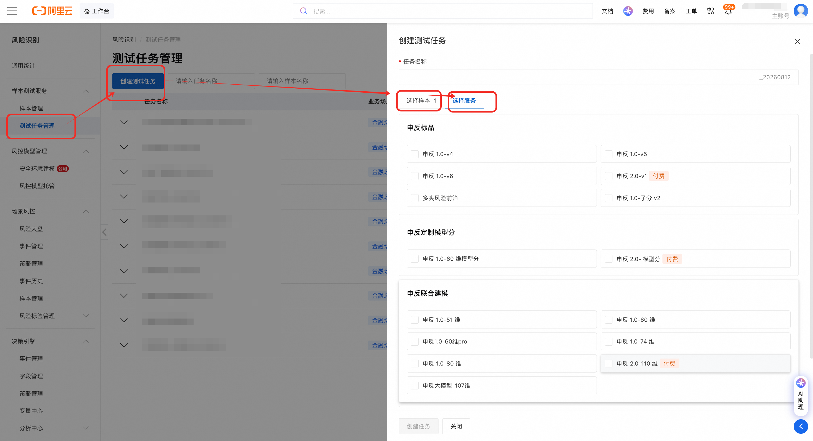Enable 申反大模型-107维 checkbox
The width and height of the screenshot is (813, 441).
(x=415, y=385)
